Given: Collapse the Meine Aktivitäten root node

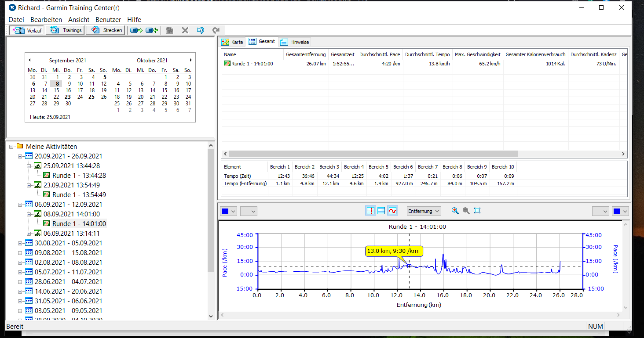Looking at the screenshot, I should pos(11,147).
